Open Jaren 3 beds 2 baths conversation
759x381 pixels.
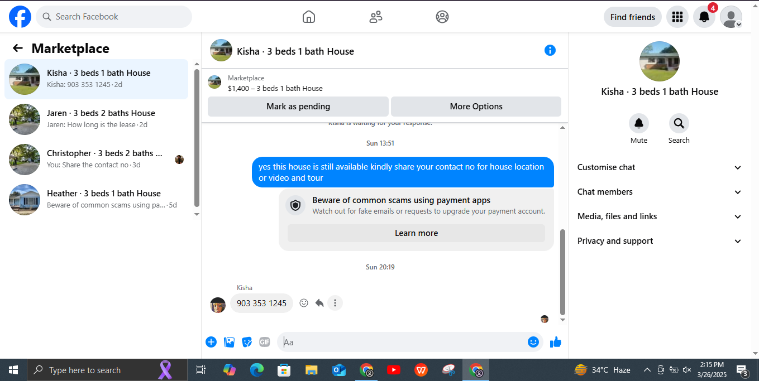point(97,119)
